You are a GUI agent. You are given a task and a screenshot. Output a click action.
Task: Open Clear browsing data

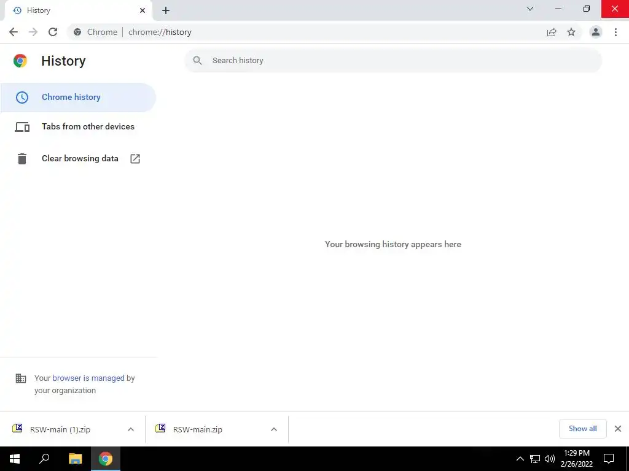pyautogui.click(x=78, y=159)
